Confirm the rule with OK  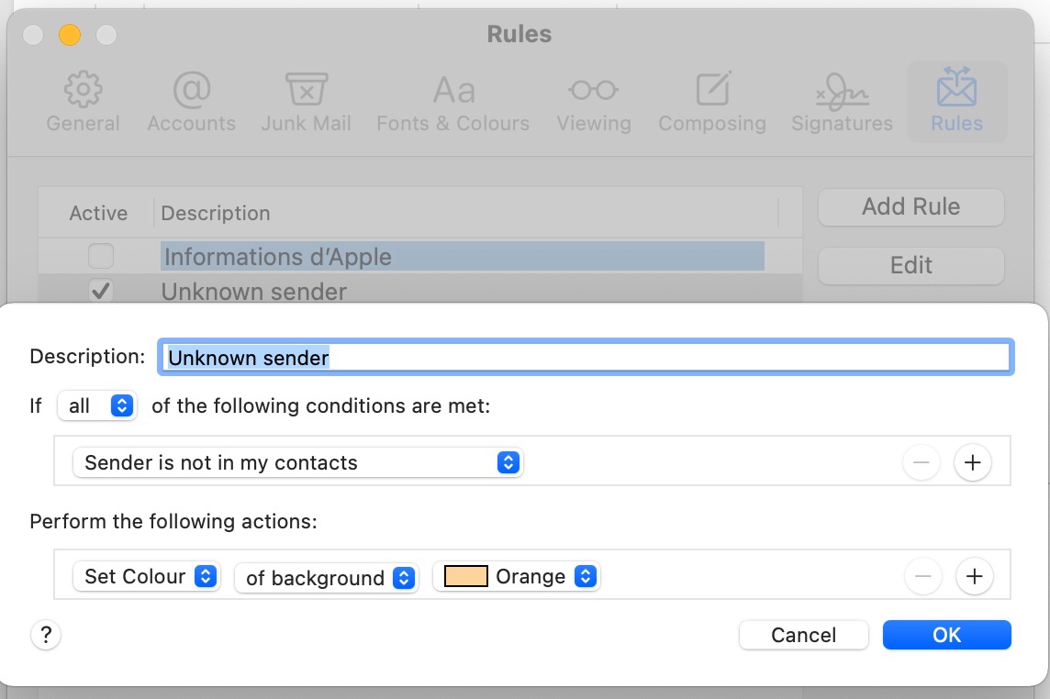coord(946,635)
